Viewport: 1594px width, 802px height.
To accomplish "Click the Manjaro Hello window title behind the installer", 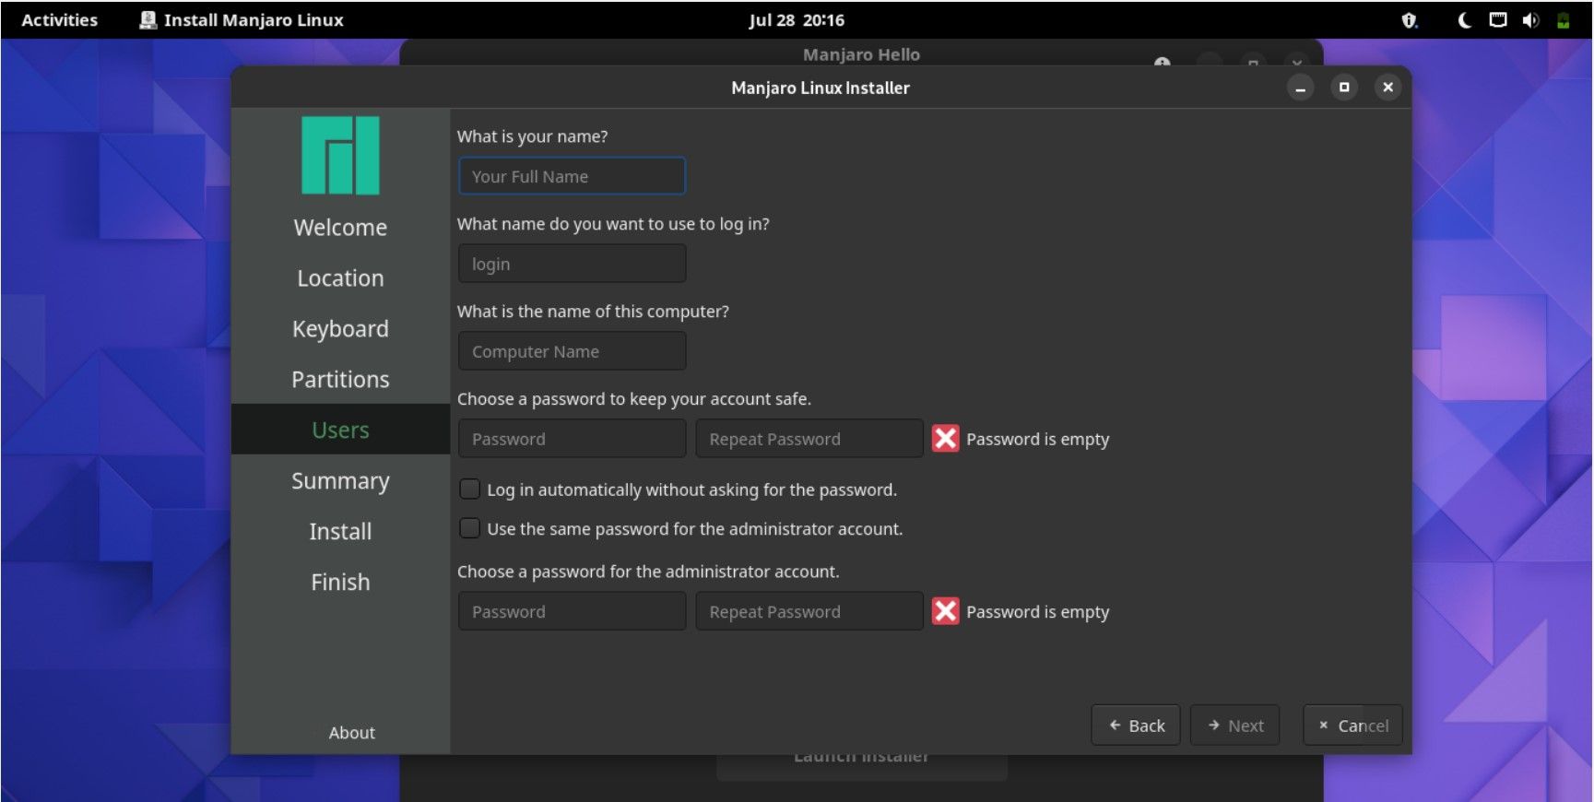I will point(861,54).
